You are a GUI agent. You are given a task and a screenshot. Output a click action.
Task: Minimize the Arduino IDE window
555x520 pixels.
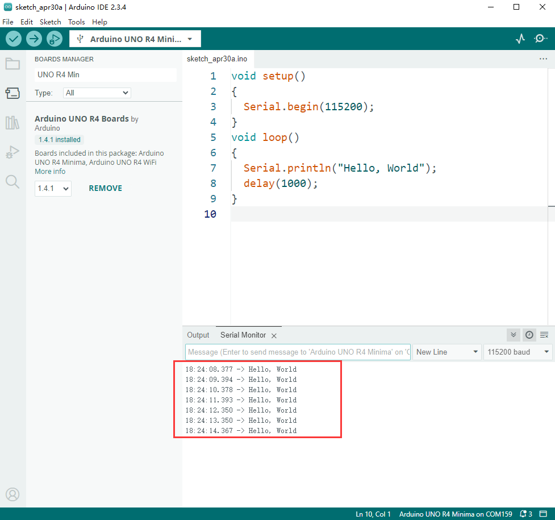click(491, 7)
